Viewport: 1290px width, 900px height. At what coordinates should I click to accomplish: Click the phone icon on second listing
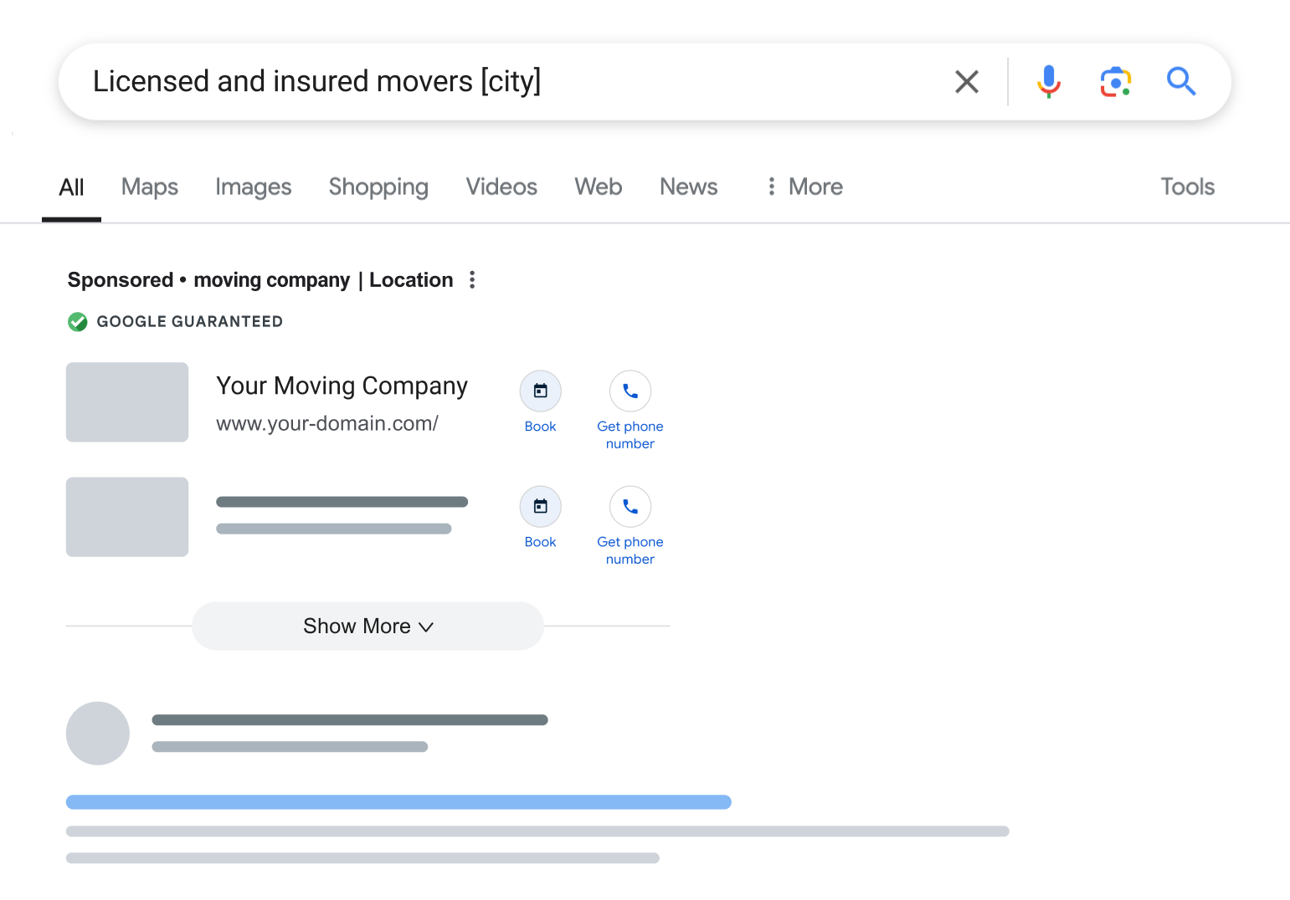click(x=630, y=506)
